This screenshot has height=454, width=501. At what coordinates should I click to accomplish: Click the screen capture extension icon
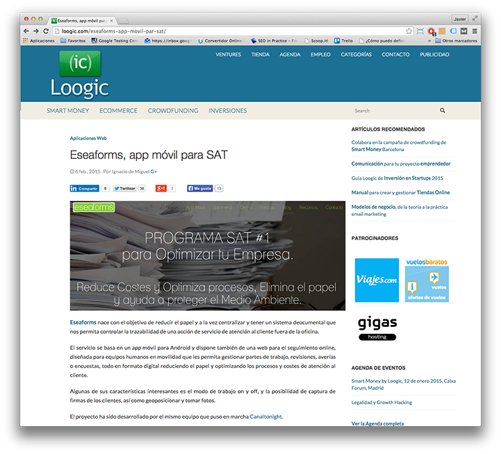point(420,31)
